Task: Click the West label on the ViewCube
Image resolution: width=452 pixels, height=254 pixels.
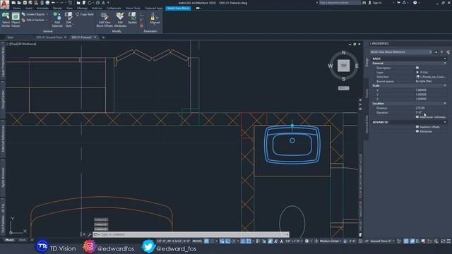Action: pyautogui.click(x=331, y=66)
